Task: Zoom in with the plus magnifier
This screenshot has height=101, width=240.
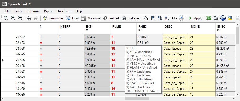Action: pyautogui.click(x=13, y=18)
